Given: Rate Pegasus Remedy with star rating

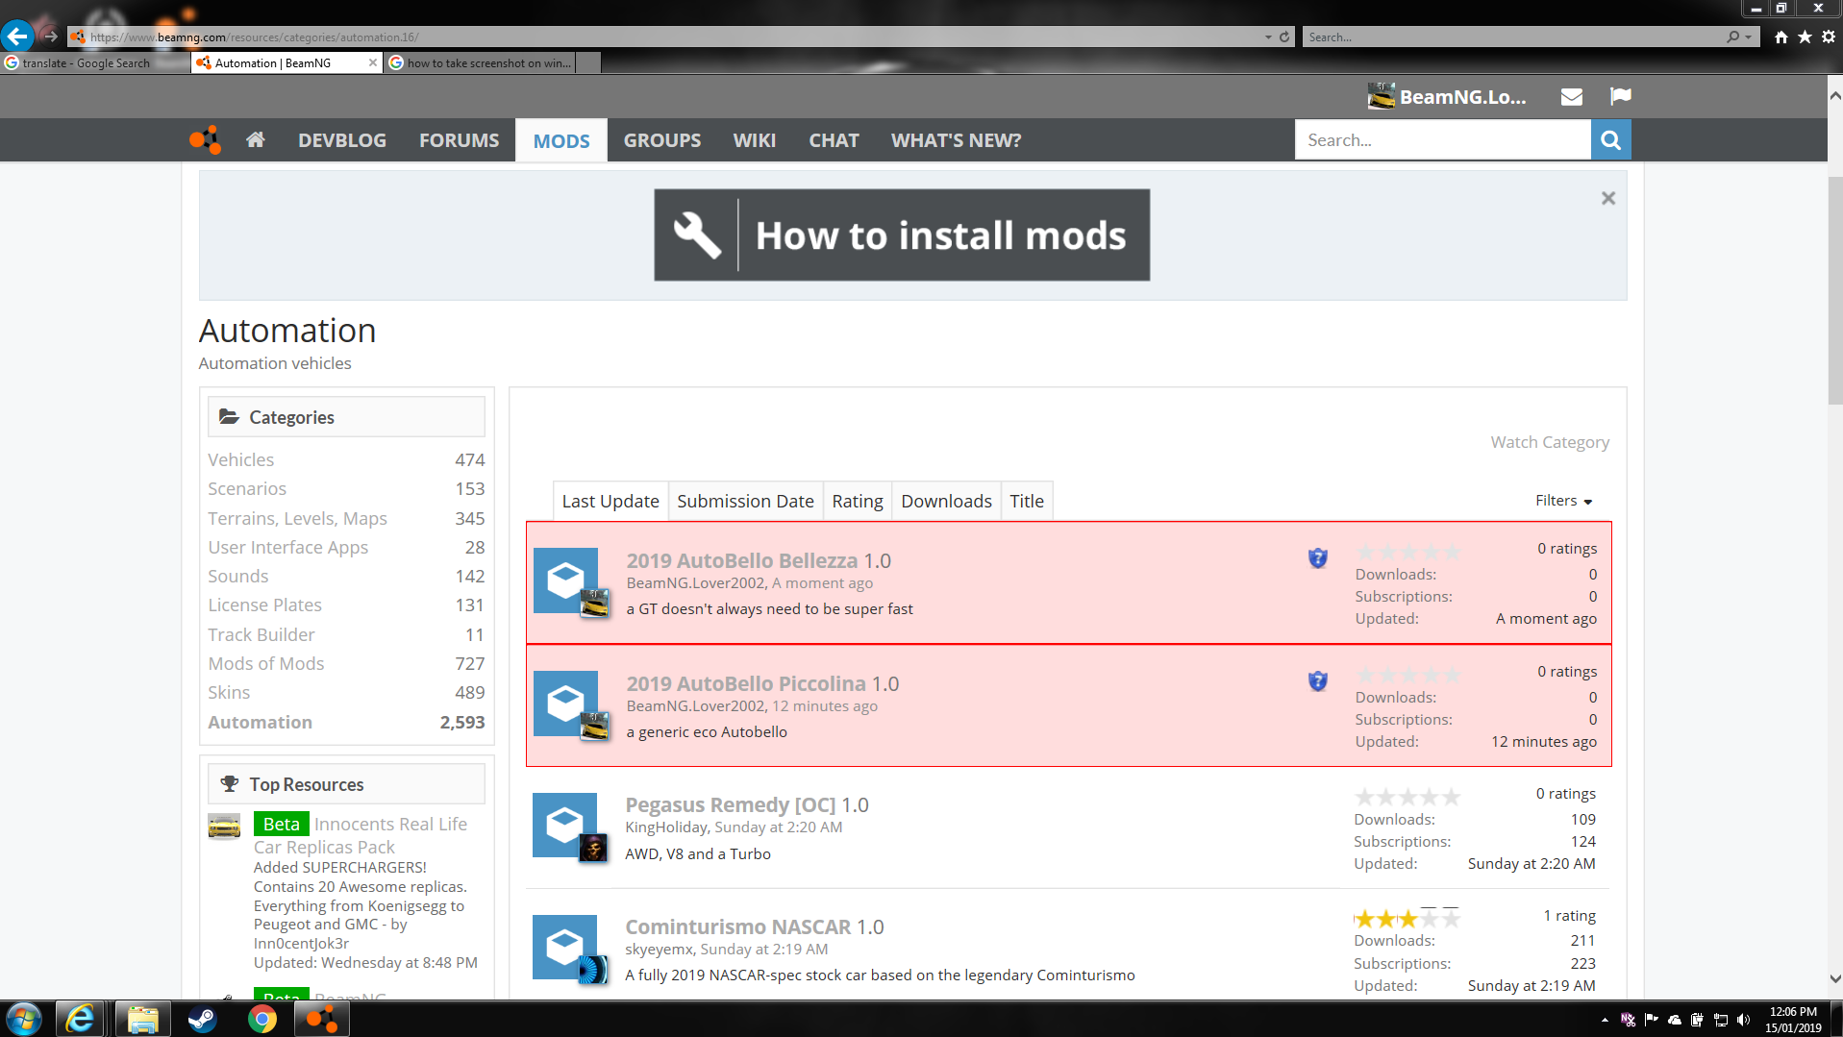Looking at the screenshot, I should click(1407, 797).
